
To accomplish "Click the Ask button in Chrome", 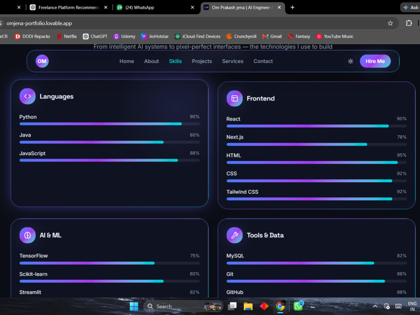I will 411,8.
